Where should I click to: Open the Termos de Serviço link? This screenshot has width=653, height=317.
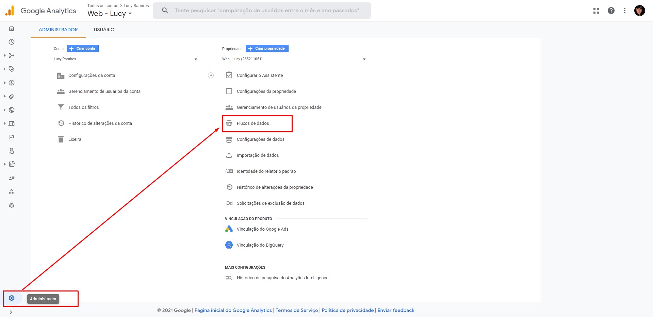[x=297, y=310]
